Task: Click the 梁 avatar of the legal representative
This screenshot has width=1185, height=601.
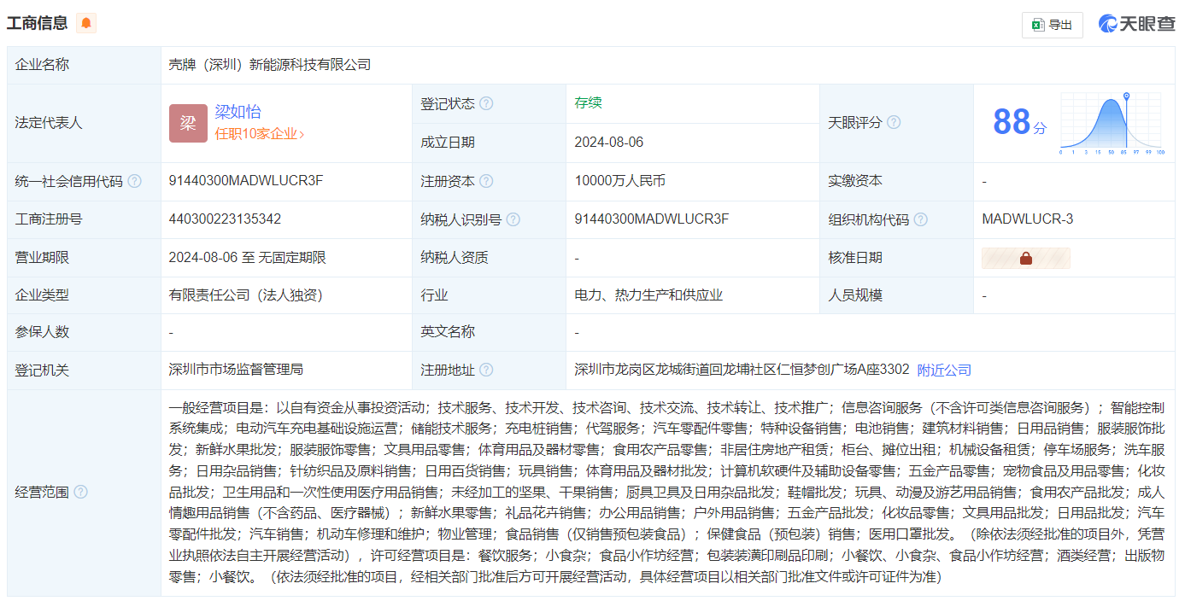Action: click(x=187, y=123)
